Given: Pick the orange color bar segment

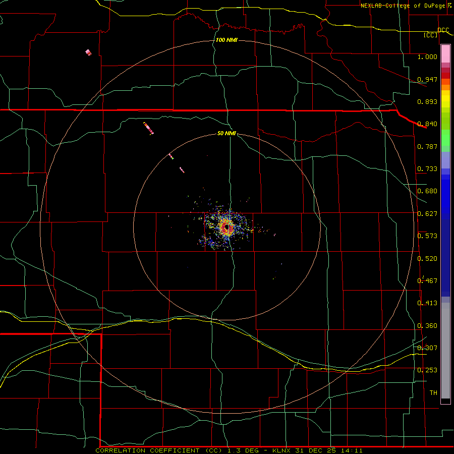Looking at the screenshot, I should pyautogui.click(x=445, y=87).
